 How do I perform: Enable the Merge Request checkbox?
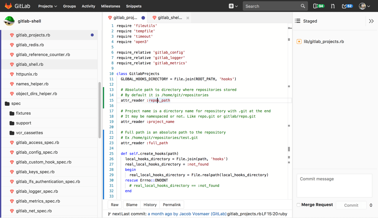click(x=298, y=205)
